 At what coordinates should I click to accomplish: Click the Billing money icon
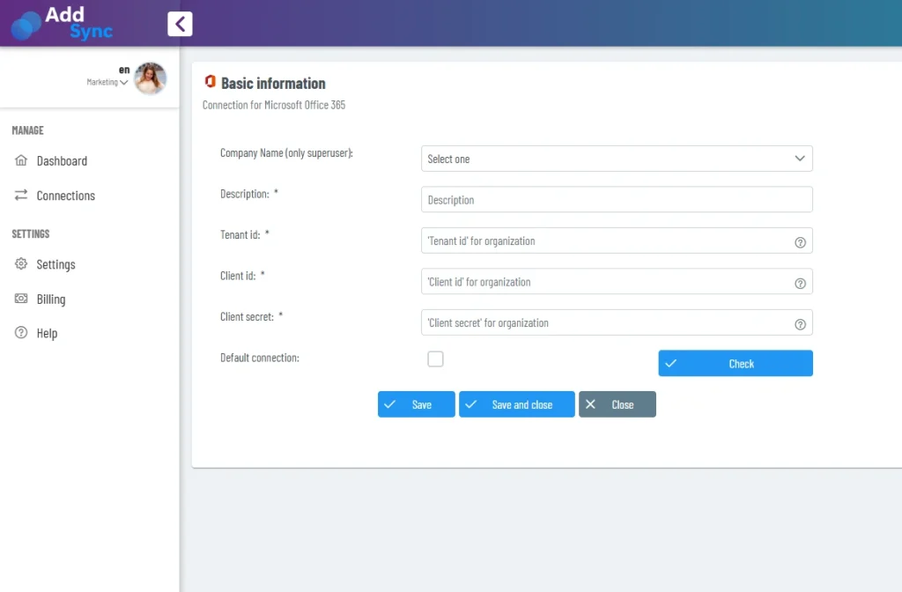click(21, 299)
